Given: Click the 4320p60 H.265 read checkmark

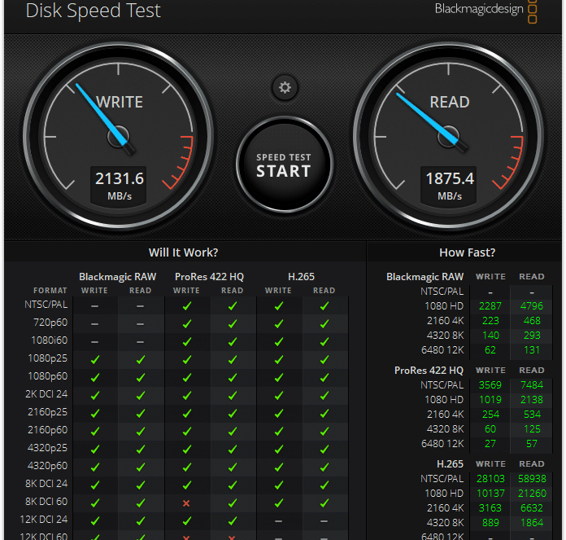Looking at the screenshot, I should 324,467.
